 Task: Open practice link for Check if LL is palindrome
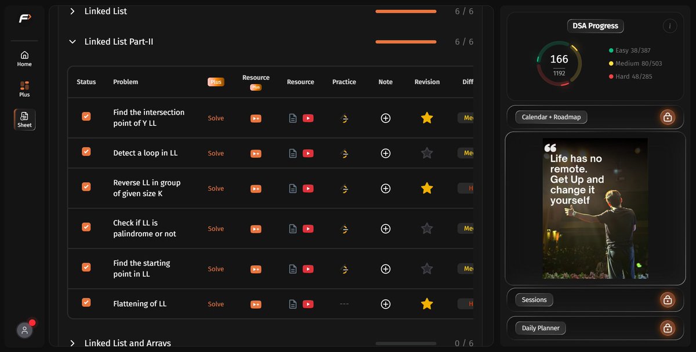[344, 228]
